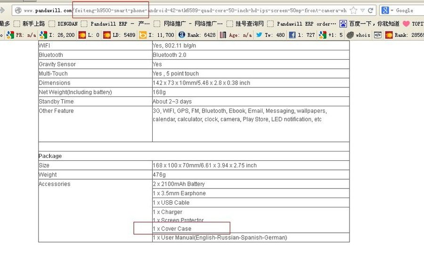The image size is (424, 254).
Task: Click the domain Age: n/a indicator
Action: tap(236, 35)
